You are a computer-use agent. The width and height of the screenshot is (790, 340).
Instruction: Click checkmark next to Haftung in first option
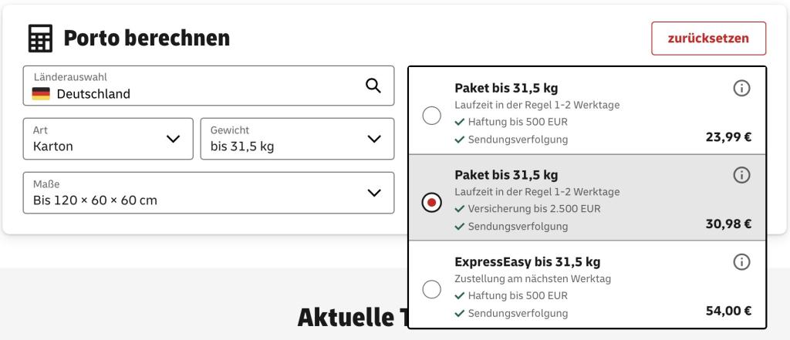pyautogui.click(x=459, y=122)
